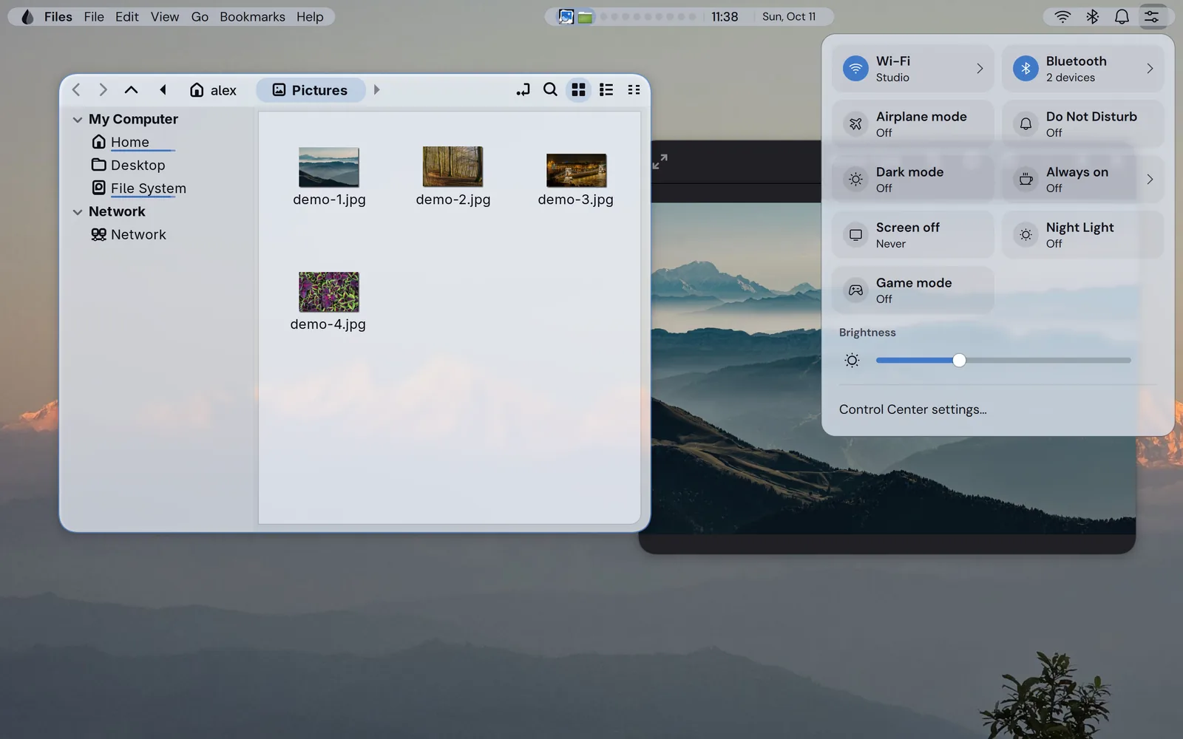This screenshot has height=739, width=1183.
Task: Select demo-2.jpg thumbnail
Action: click(x=452, y=166)
